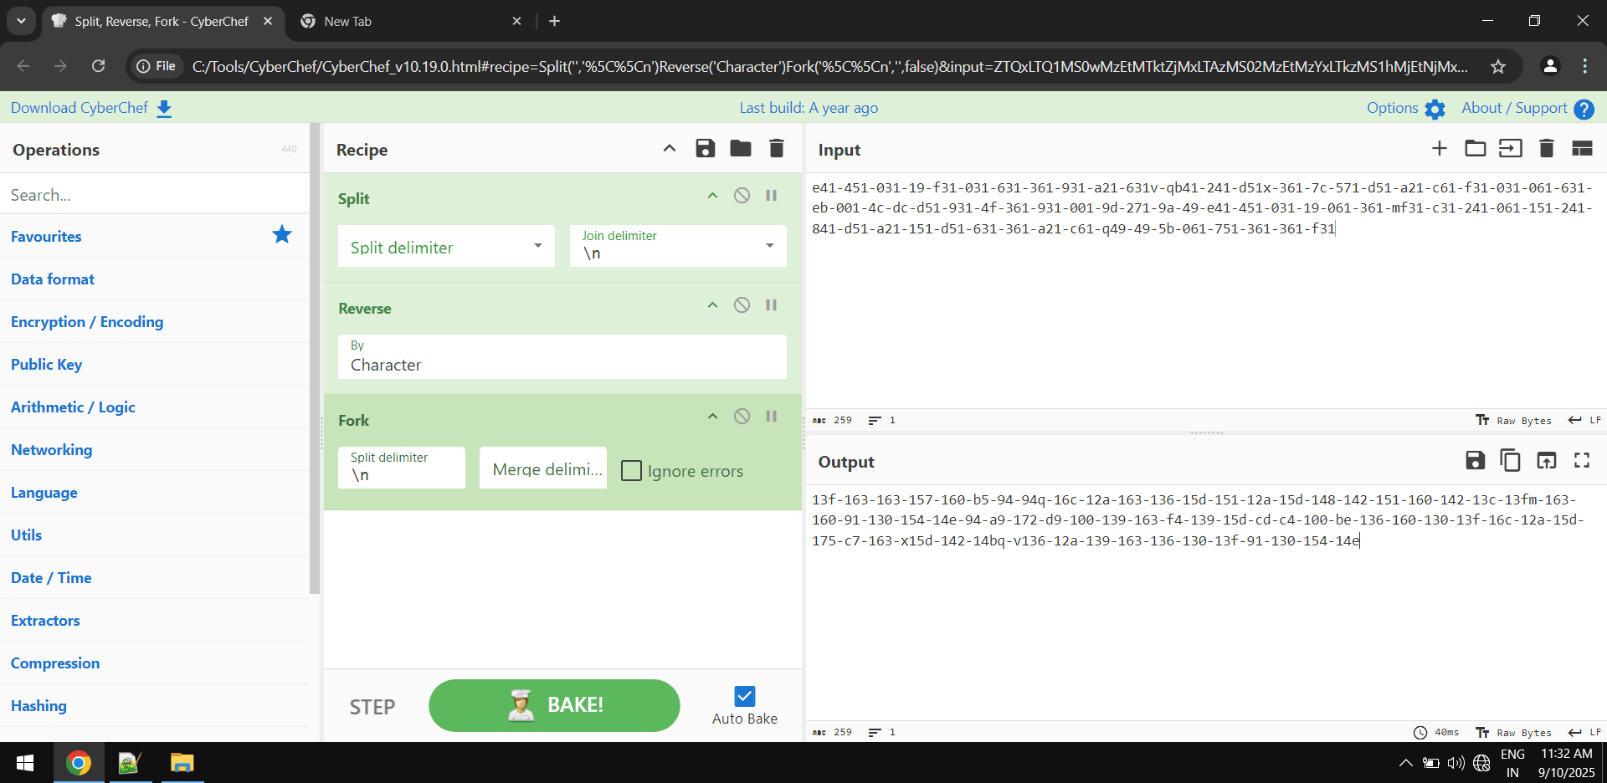Image resolution: width=1607 pixels, height=783 pixels.
Task: Toggle the Auto Bake checkbox
Action: pos(745,696)
